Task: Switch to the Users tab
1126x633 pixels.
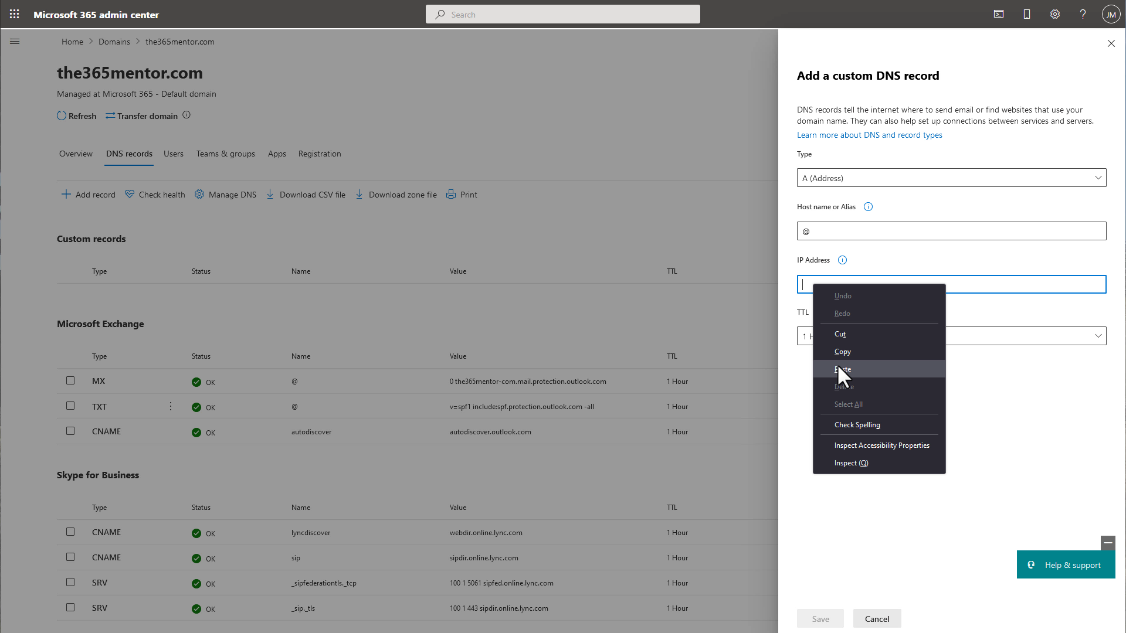Action: [x=174, y=154]
